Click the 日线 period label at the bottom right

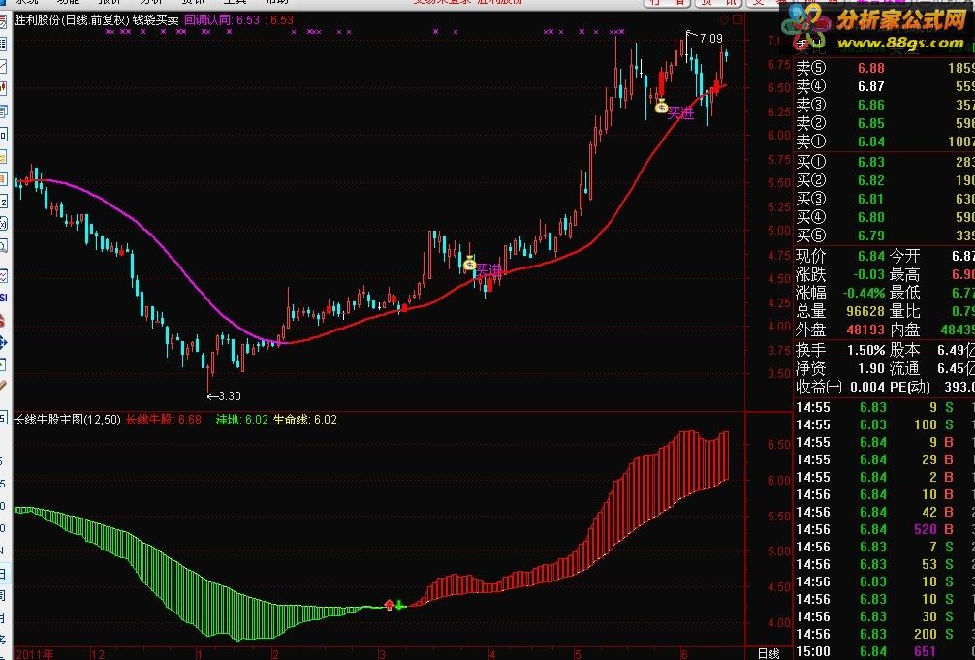[x=769, y=653]
